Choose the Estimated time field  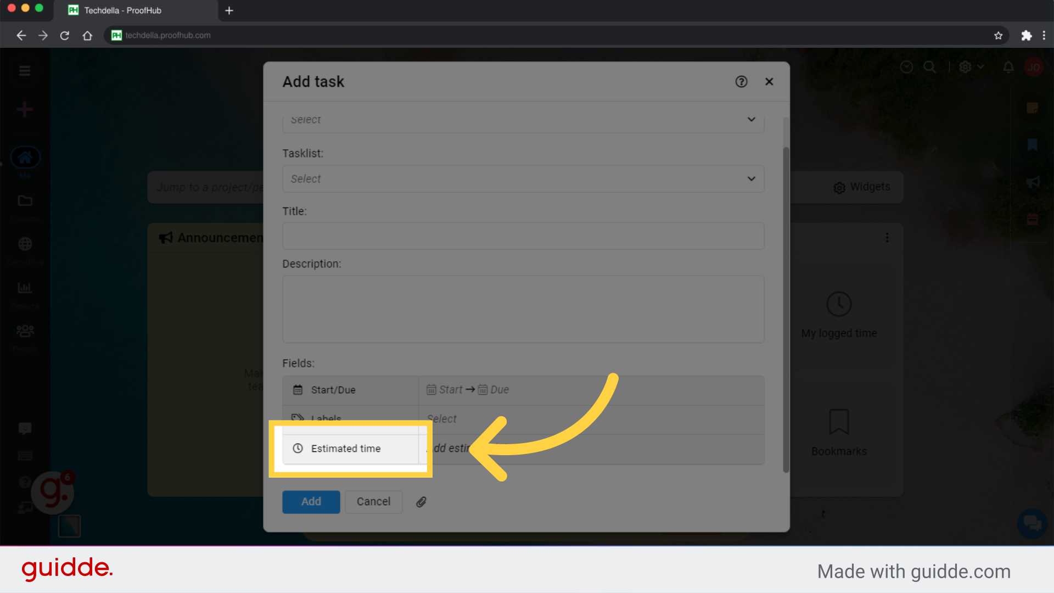click(x=350, y=449)
